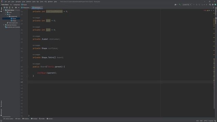Open the Refactor menu
The width and height of the screenshot is (217, 122).
point(29,2)
